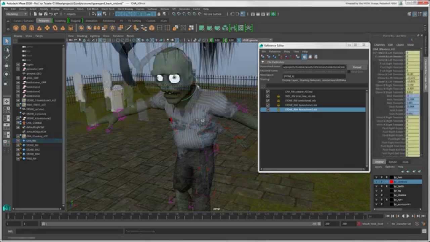The height and width of the screenshot is (242, 430).
Task: Uncheck the selected tombstone2.mb reference checkbox
Action: click(x=268, y=110)
